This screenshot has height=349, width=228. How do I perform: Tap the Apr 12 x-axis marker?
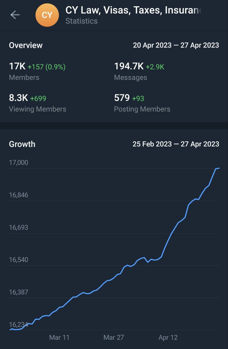168,337
